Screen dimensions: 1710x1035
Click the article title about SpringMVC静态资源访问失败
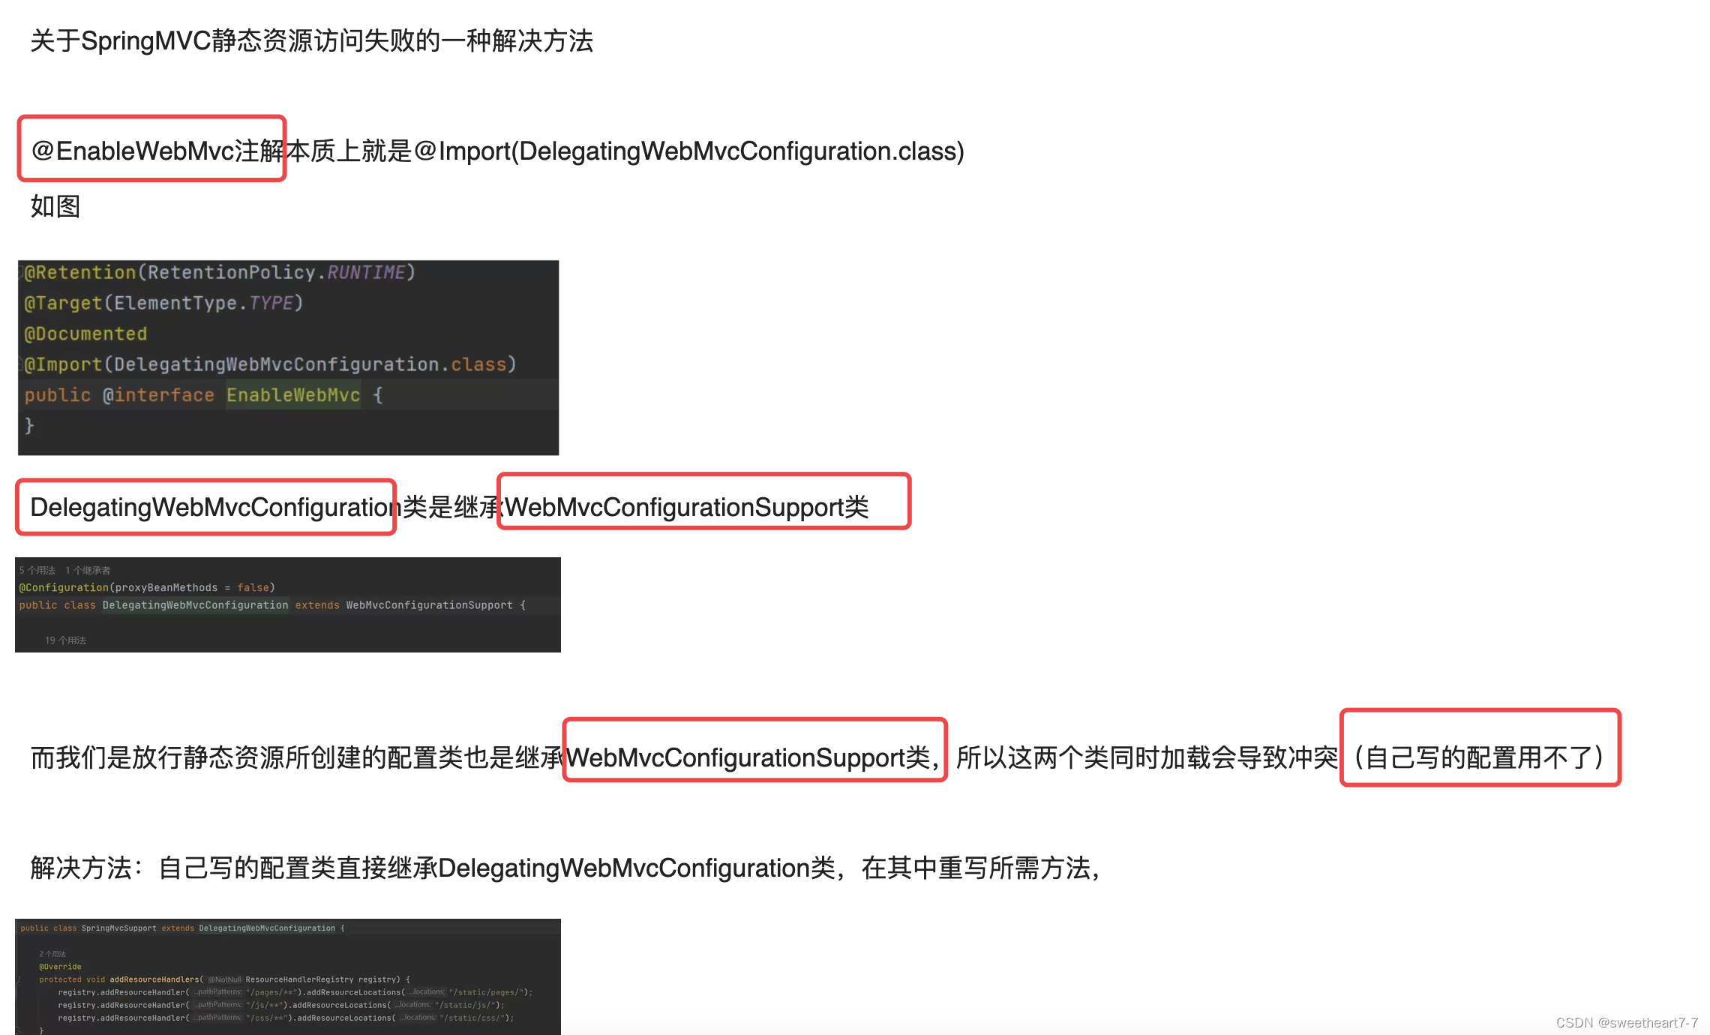pos(311,40)
